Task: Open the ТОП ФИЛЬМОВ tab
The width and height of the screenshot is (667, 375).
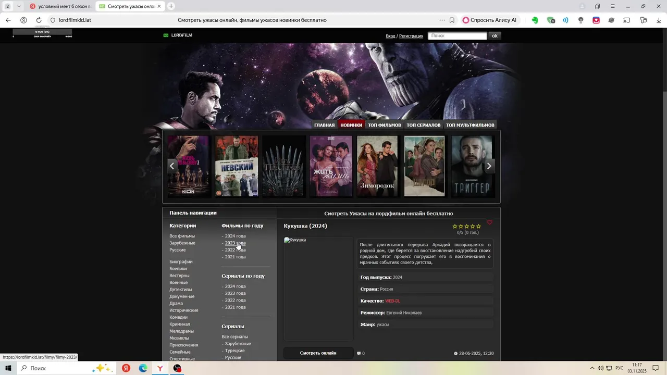Action: pos(385,125)
